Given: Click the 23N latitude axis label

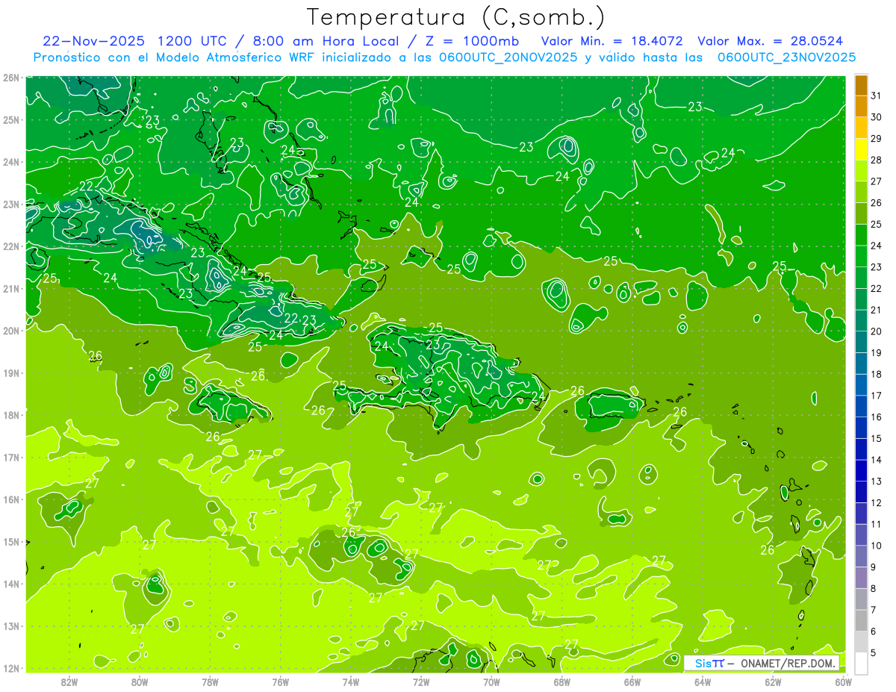Looking at the screenshot, I should point(10,204).
